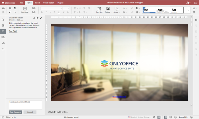199x119 pixels.
Task: Click the ONLYOFFICE title on the slide
Action: click(x=124, y=64)
